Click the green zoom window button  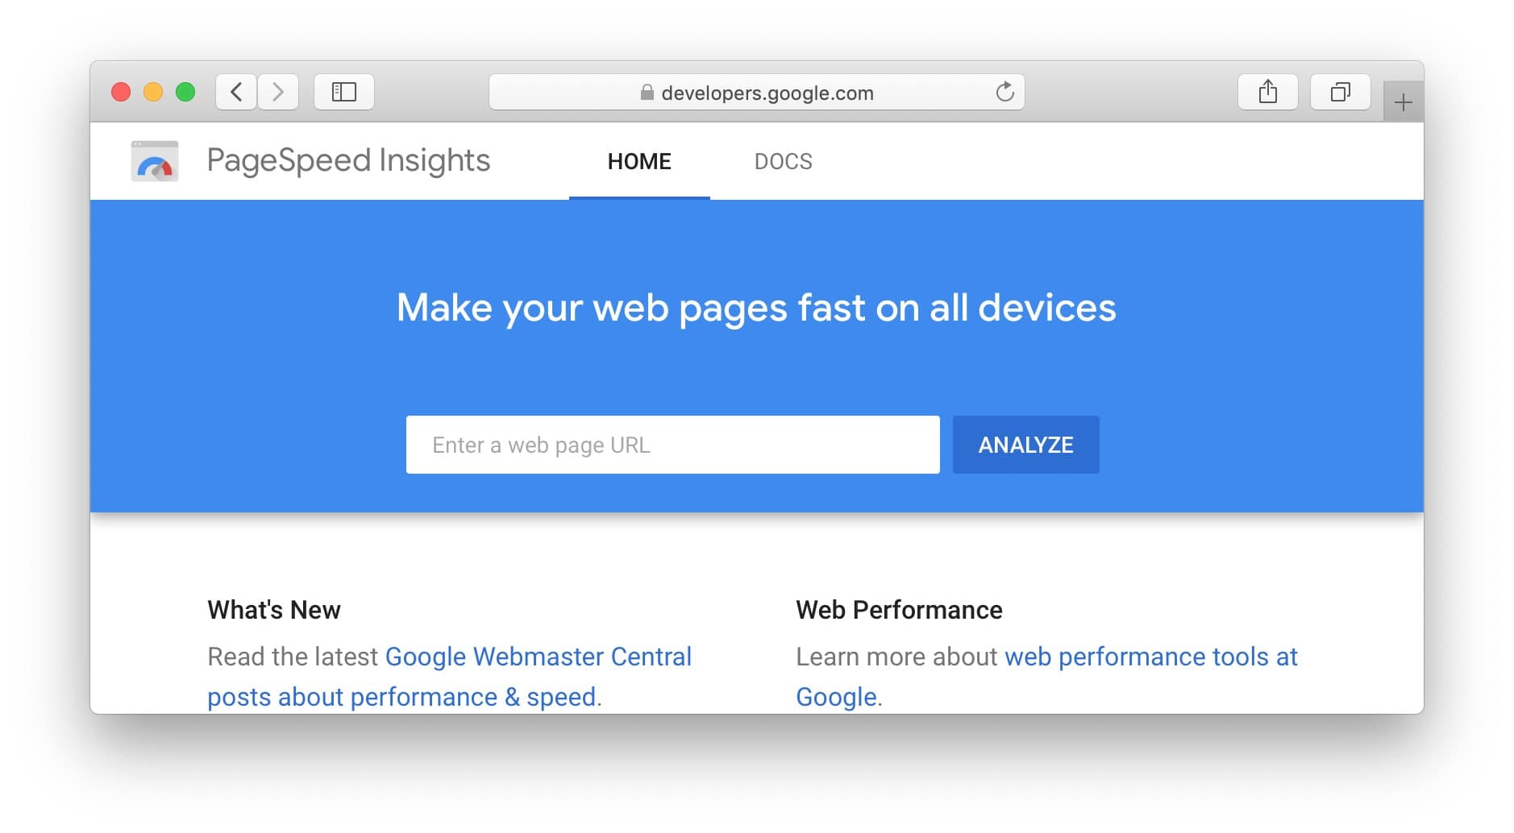point(185,91)
